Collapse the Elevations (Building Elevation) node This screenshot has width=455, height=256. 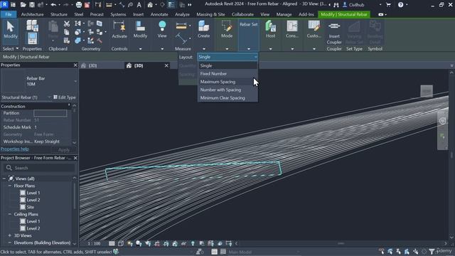click(x=9, y=242)
